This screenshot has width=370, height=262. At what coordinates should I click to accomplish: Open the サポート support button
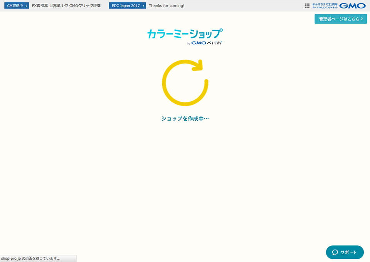pos(344,252)
